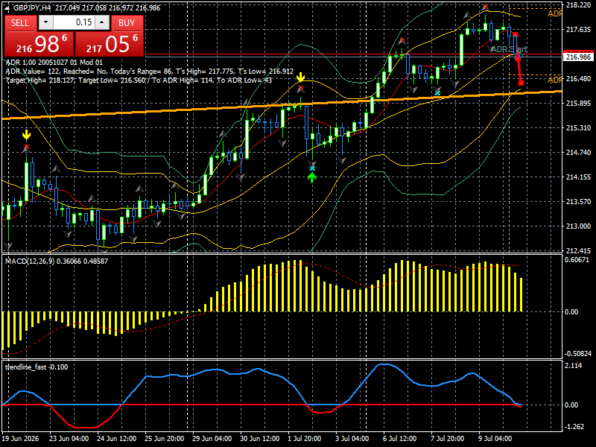Screen dimensions: 596x447
Task: Click the -1.262 trendline scale value
Action: coord(574,427)
